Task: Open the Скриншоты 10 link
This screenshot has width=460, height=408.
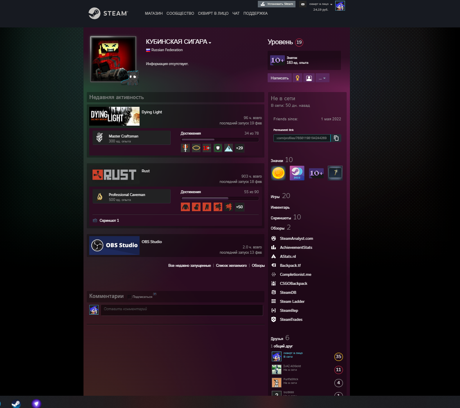Action: pos(286,217)
